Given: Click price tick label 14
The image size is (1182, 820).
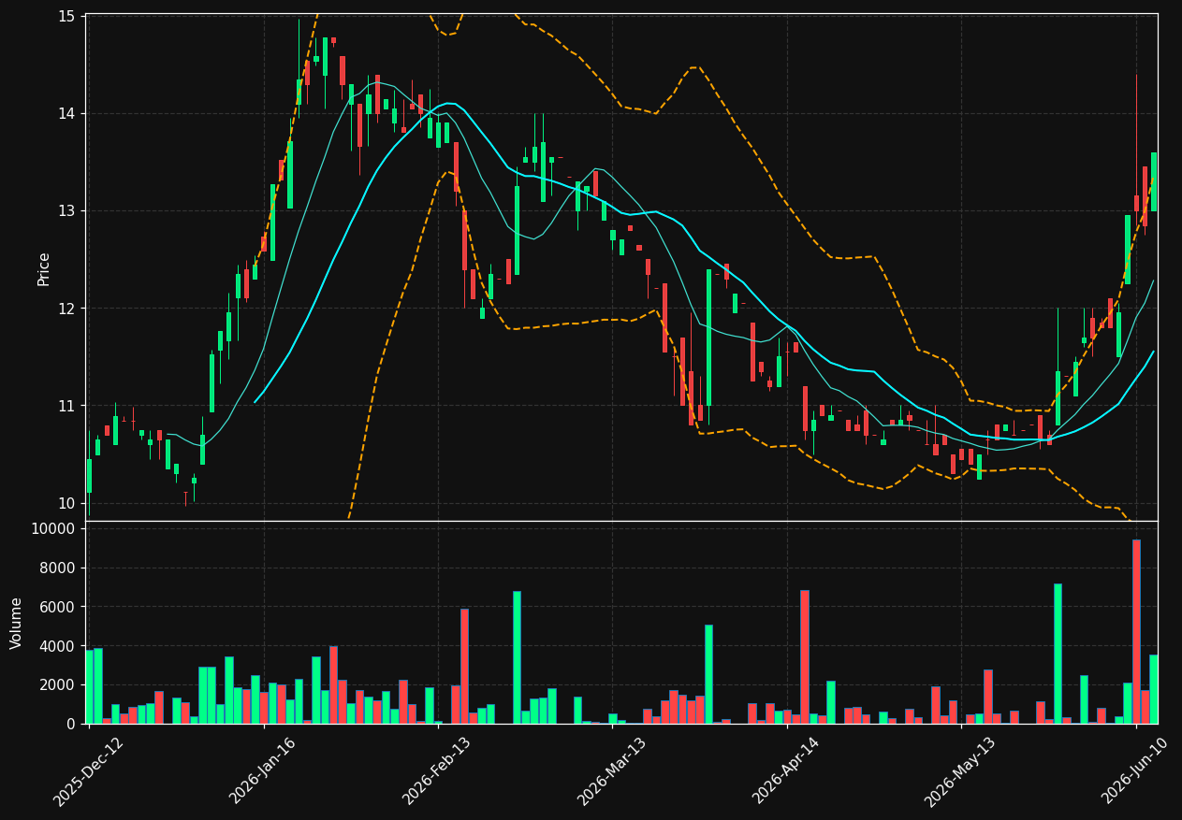Looking at the screenshot, I should pyautogui.click(x=67, y=113).
